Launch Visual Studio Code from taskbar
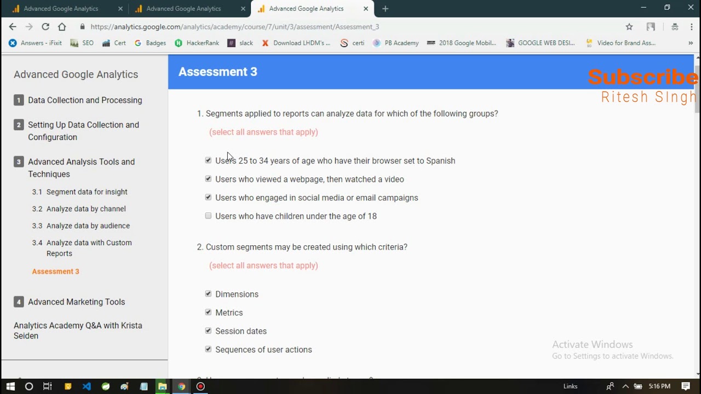The image size is (701, 394). tap(87, 386)
